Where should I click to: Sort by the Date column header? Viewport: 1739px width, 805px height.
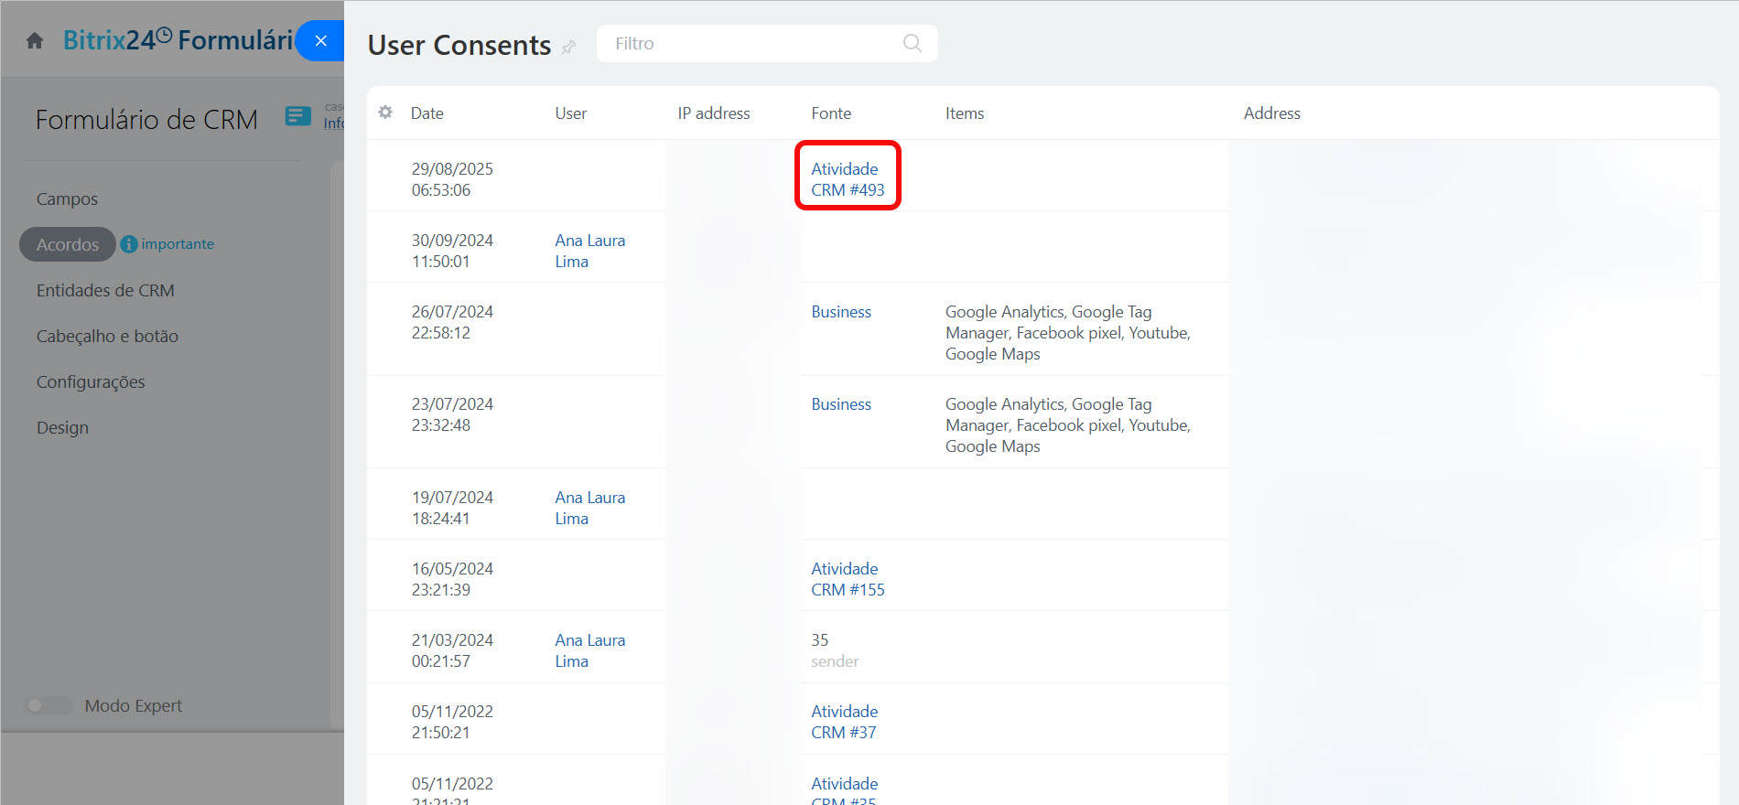[427, 113]
